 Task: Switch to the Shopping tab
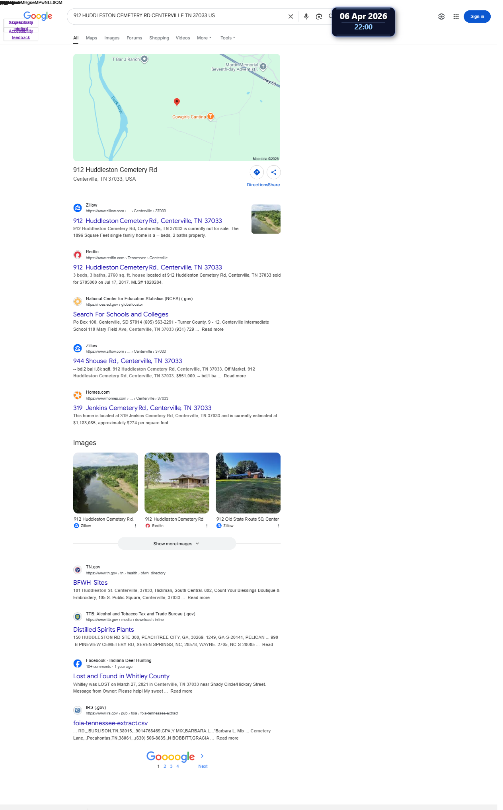159,38
